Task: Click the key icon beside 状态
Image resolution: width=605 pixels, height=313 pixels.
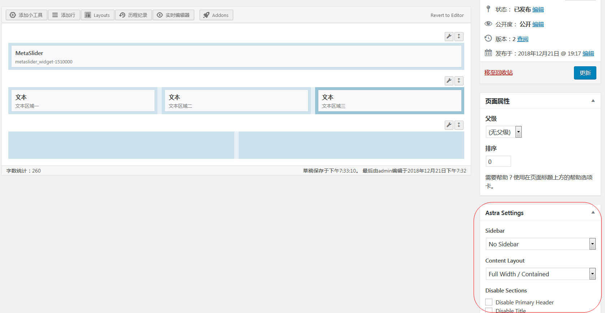Action: 488,9
